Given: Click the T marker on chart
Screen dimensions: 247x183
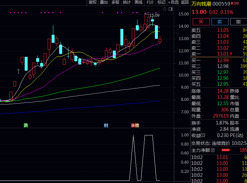Looking at the screenshot, I should [18, 72].
